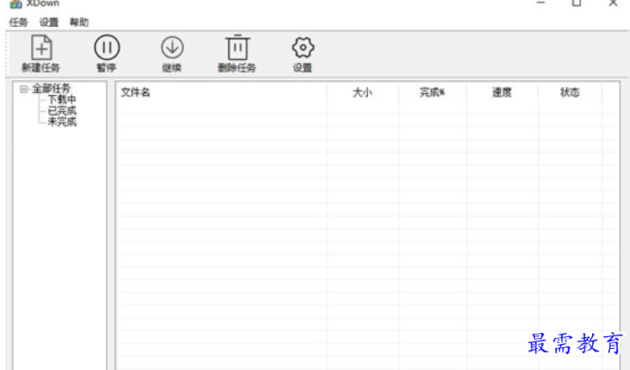Sort by the 文件名 column header
This screenshot has height=370, width=630.
[x=222, y=92]
